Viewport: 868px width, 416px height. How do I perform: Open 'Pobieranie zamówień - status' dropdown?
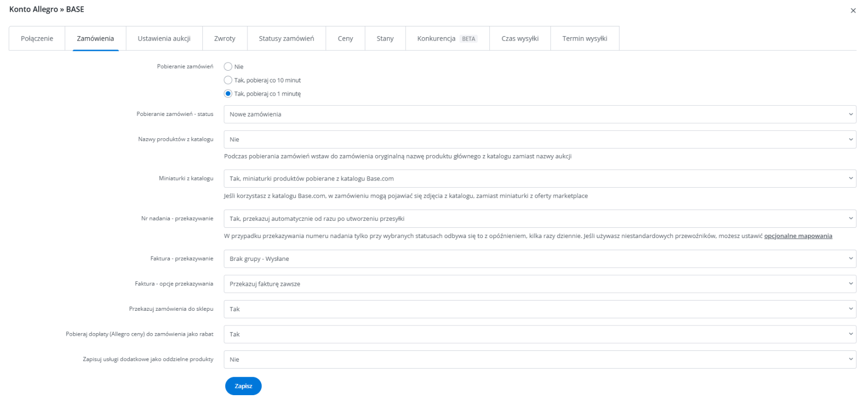pos(539,114)
